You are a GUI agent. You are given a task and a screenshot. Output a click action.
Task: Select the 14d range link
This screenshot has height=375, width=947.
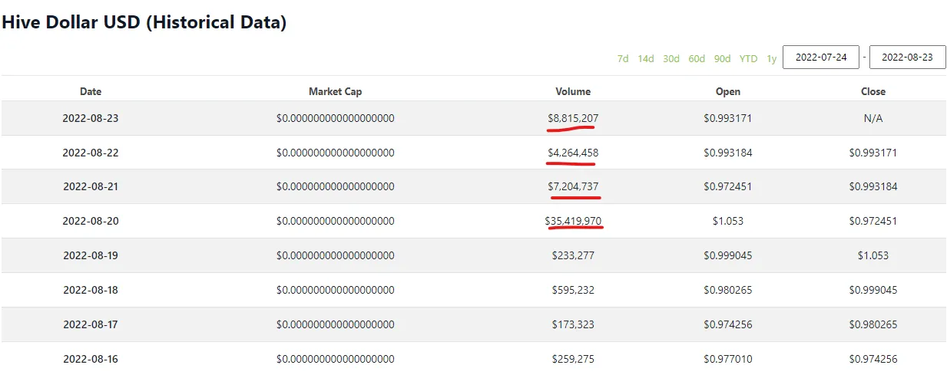click(x=646, y=58)
